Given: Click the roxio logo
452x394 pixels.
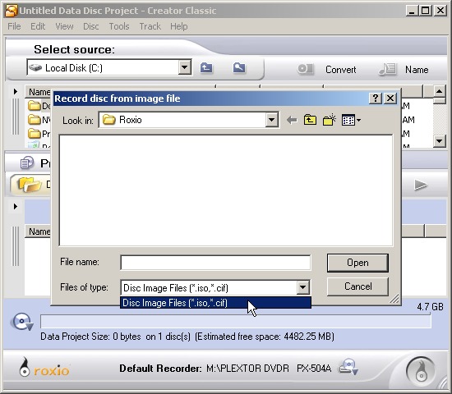Looking at the screenshot, I should tap(44, 368).
